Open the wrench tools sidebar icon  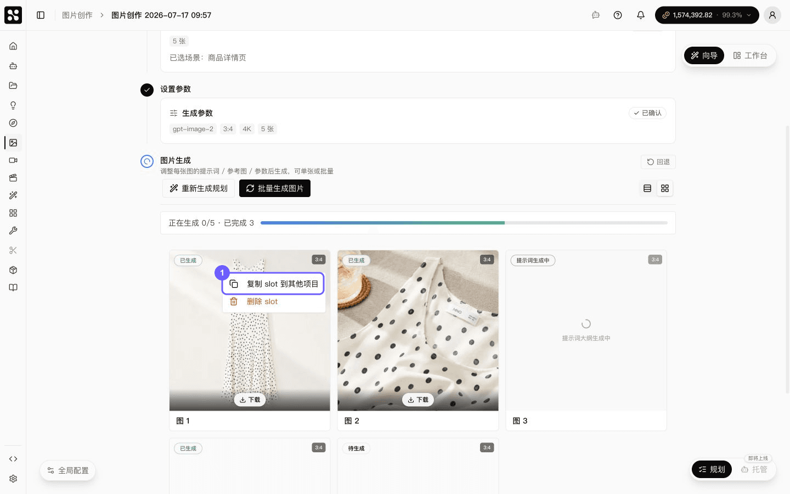(13, 231)
